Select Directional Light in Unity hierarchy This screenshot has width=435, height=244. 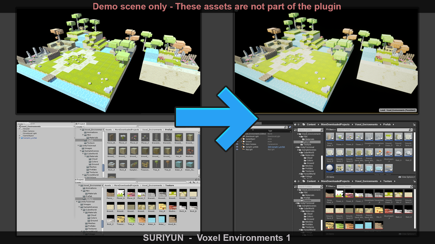pyautogui.click(x=30, y=133)
